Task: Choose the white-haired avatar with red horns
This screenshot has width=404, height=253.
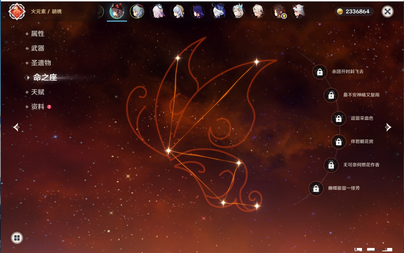Action: click(x=299, y=11)
